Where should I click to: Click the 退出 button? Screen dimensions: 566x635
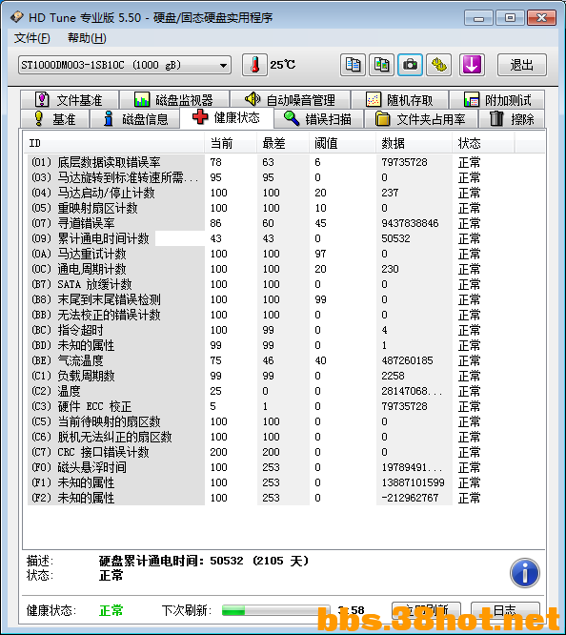[522, 65]
